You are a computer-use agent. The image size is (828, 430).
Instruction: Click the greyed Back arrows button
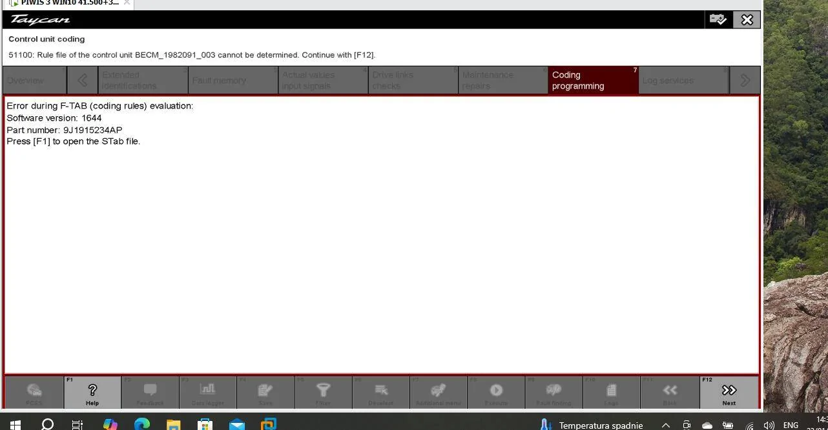coord(670,392)
